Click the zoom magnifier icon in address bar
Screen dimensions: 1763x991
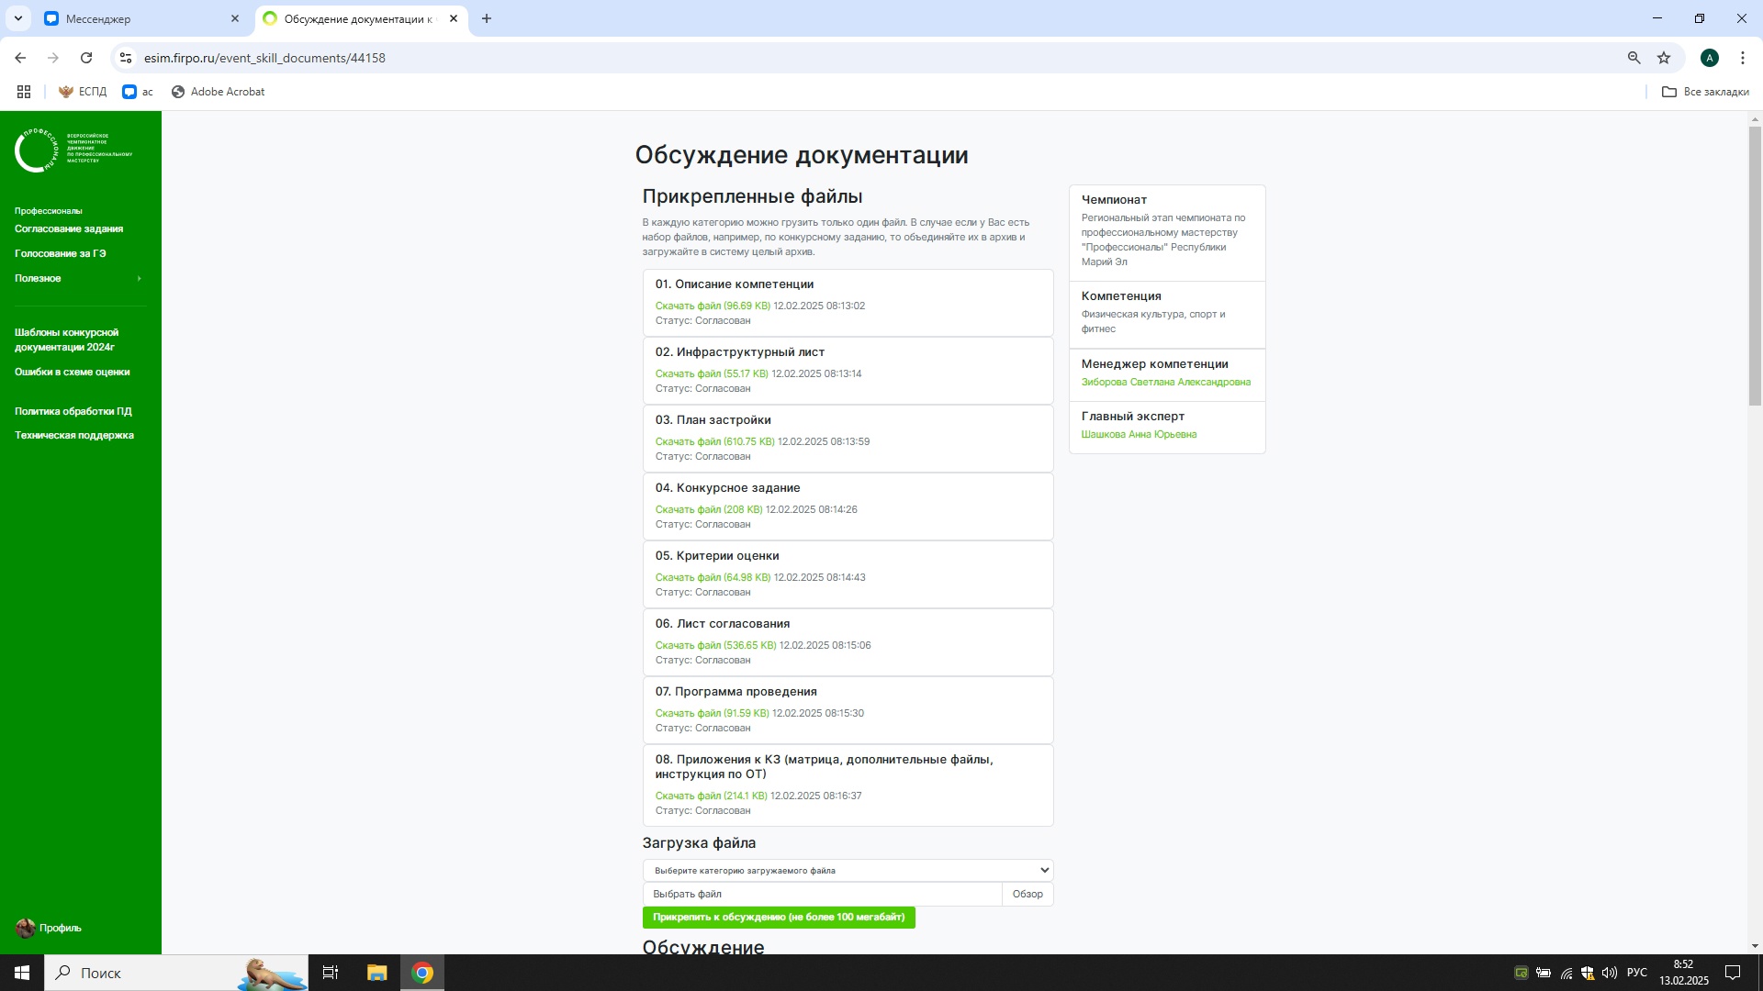point(1634,58)
